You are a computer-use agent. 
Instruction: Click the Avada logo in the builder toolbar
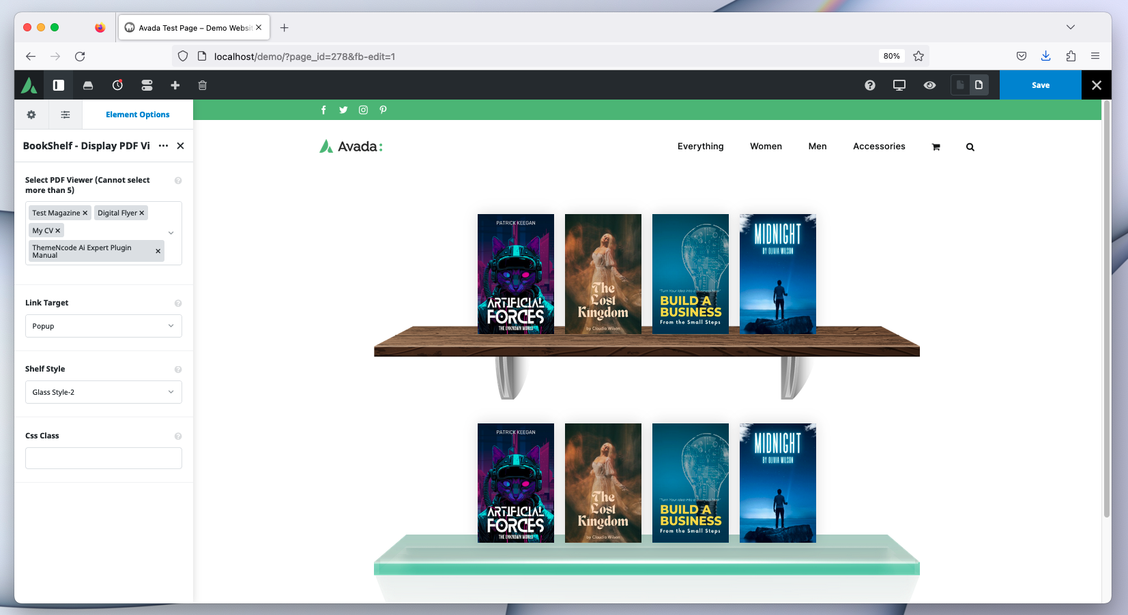[29, 85]
